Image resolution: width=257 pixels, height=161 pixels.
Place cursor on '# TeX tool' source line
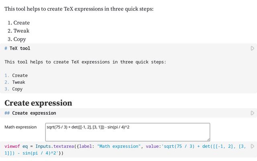(17, 48)
